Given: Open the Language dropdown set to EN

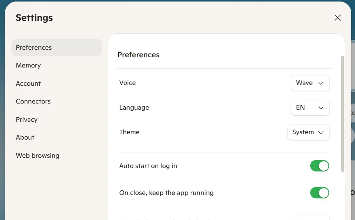Looking at the screenshot, I should point(310,108).
